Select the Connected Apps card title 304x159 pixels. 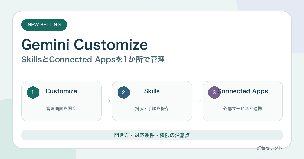[x=243, y=91]
